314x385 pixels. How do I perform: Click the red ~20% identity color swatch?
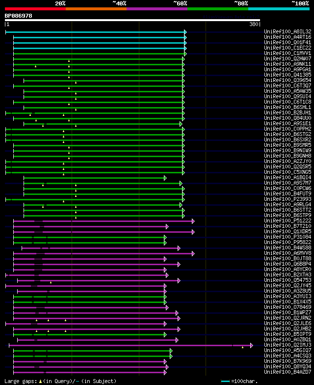click(35, 9)
